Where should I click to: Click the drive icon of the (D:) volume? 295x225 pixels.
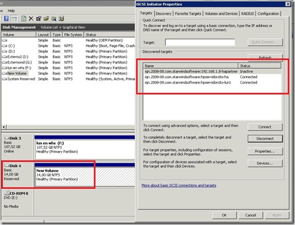[5, 51]
